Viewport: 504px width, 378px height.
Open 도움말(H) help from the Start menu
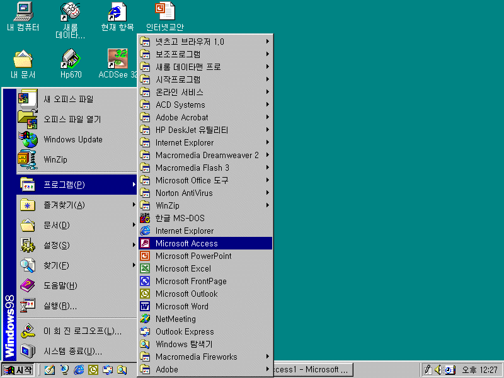pyautogui.click(x=77, y=285)
